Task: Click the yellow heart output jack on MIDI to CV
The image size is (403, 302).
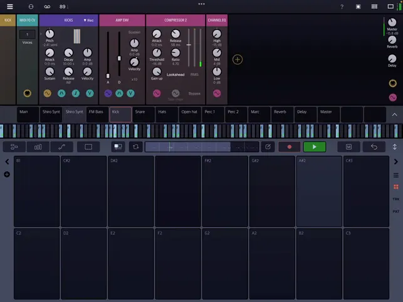Action: coord(27,93)
